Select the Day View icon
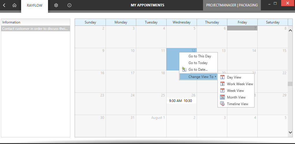The image size is (295, 144). 222,77
